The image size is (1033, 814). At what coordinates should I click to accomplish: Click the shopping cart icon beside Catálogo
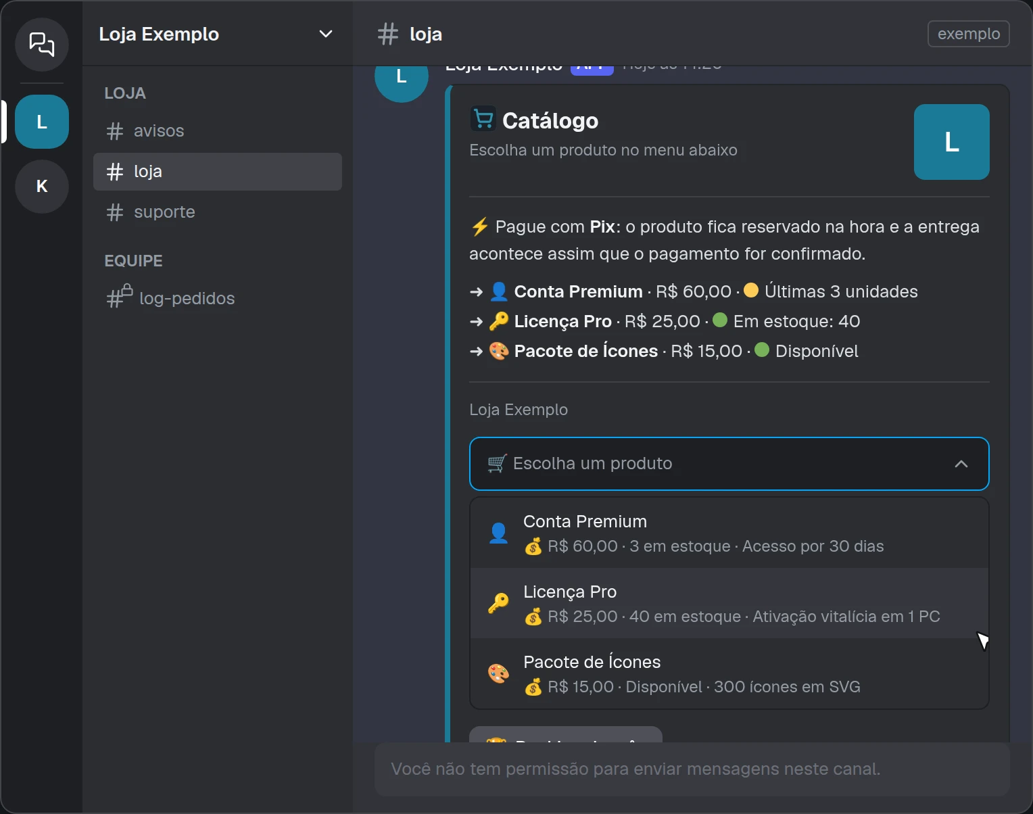click(x=483, y=120)
